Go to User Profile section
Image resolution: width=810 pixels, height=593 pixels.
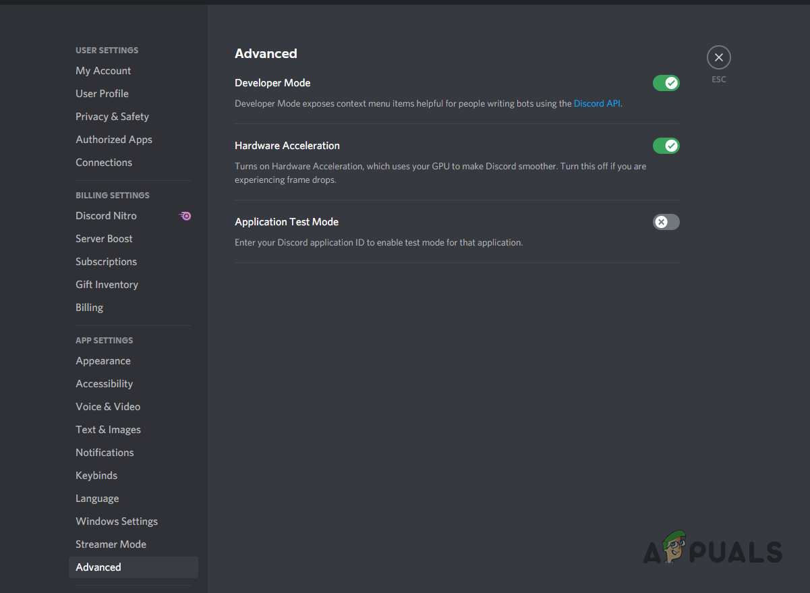click(102, 94)
